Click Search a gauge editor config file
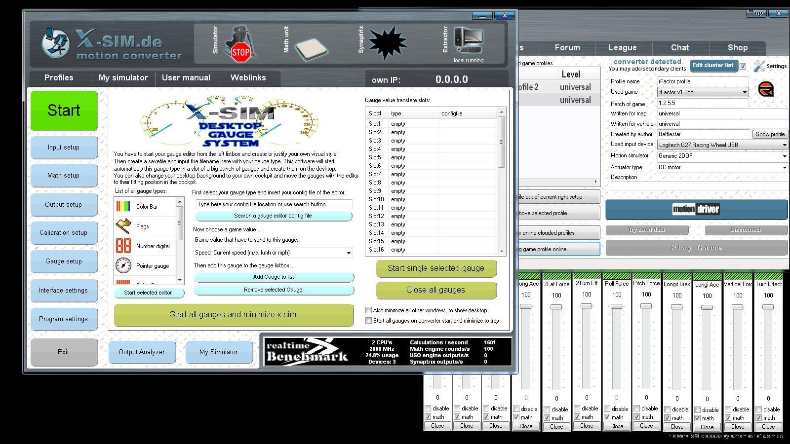The height and width of the screenshot is (444, 790). [273, 216]
